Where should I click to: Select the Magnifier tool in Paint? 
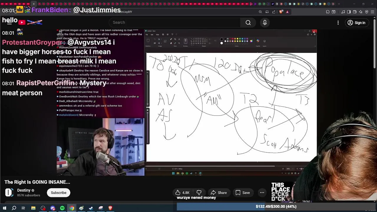179,43
